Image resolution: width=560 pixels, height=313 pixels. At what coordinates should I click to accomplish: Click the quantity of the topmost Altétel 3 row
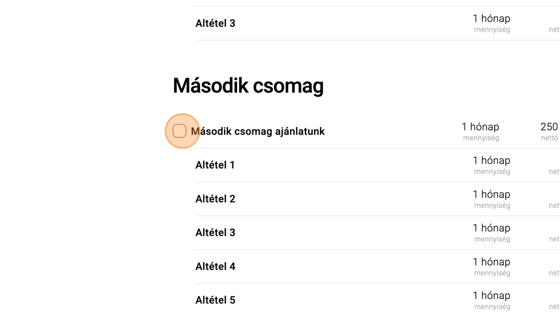(491, 18)
